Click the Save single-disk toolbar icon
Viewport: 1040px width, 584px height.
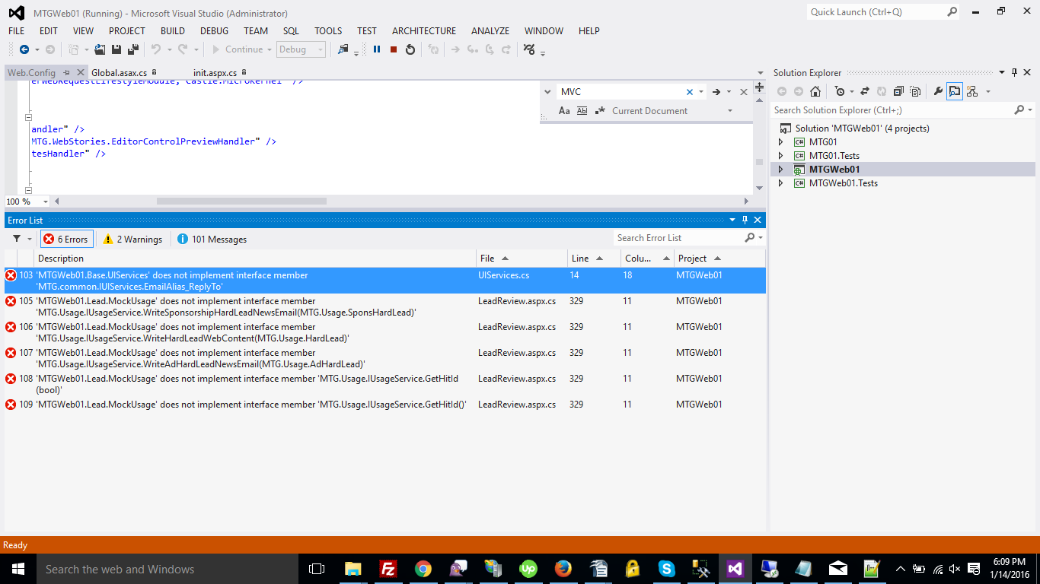(116, 49)
